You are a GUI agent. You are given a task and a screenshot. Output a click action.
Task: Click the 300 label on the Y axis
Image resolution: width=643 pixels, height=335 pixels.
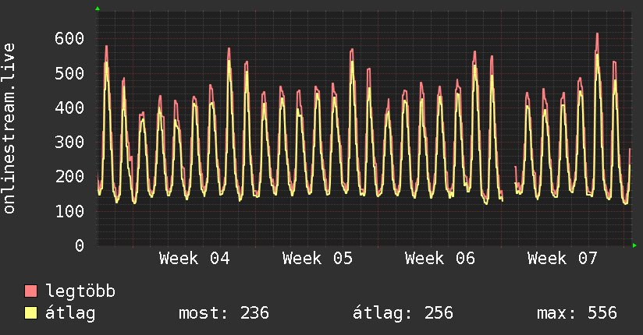tap(69, 143)
